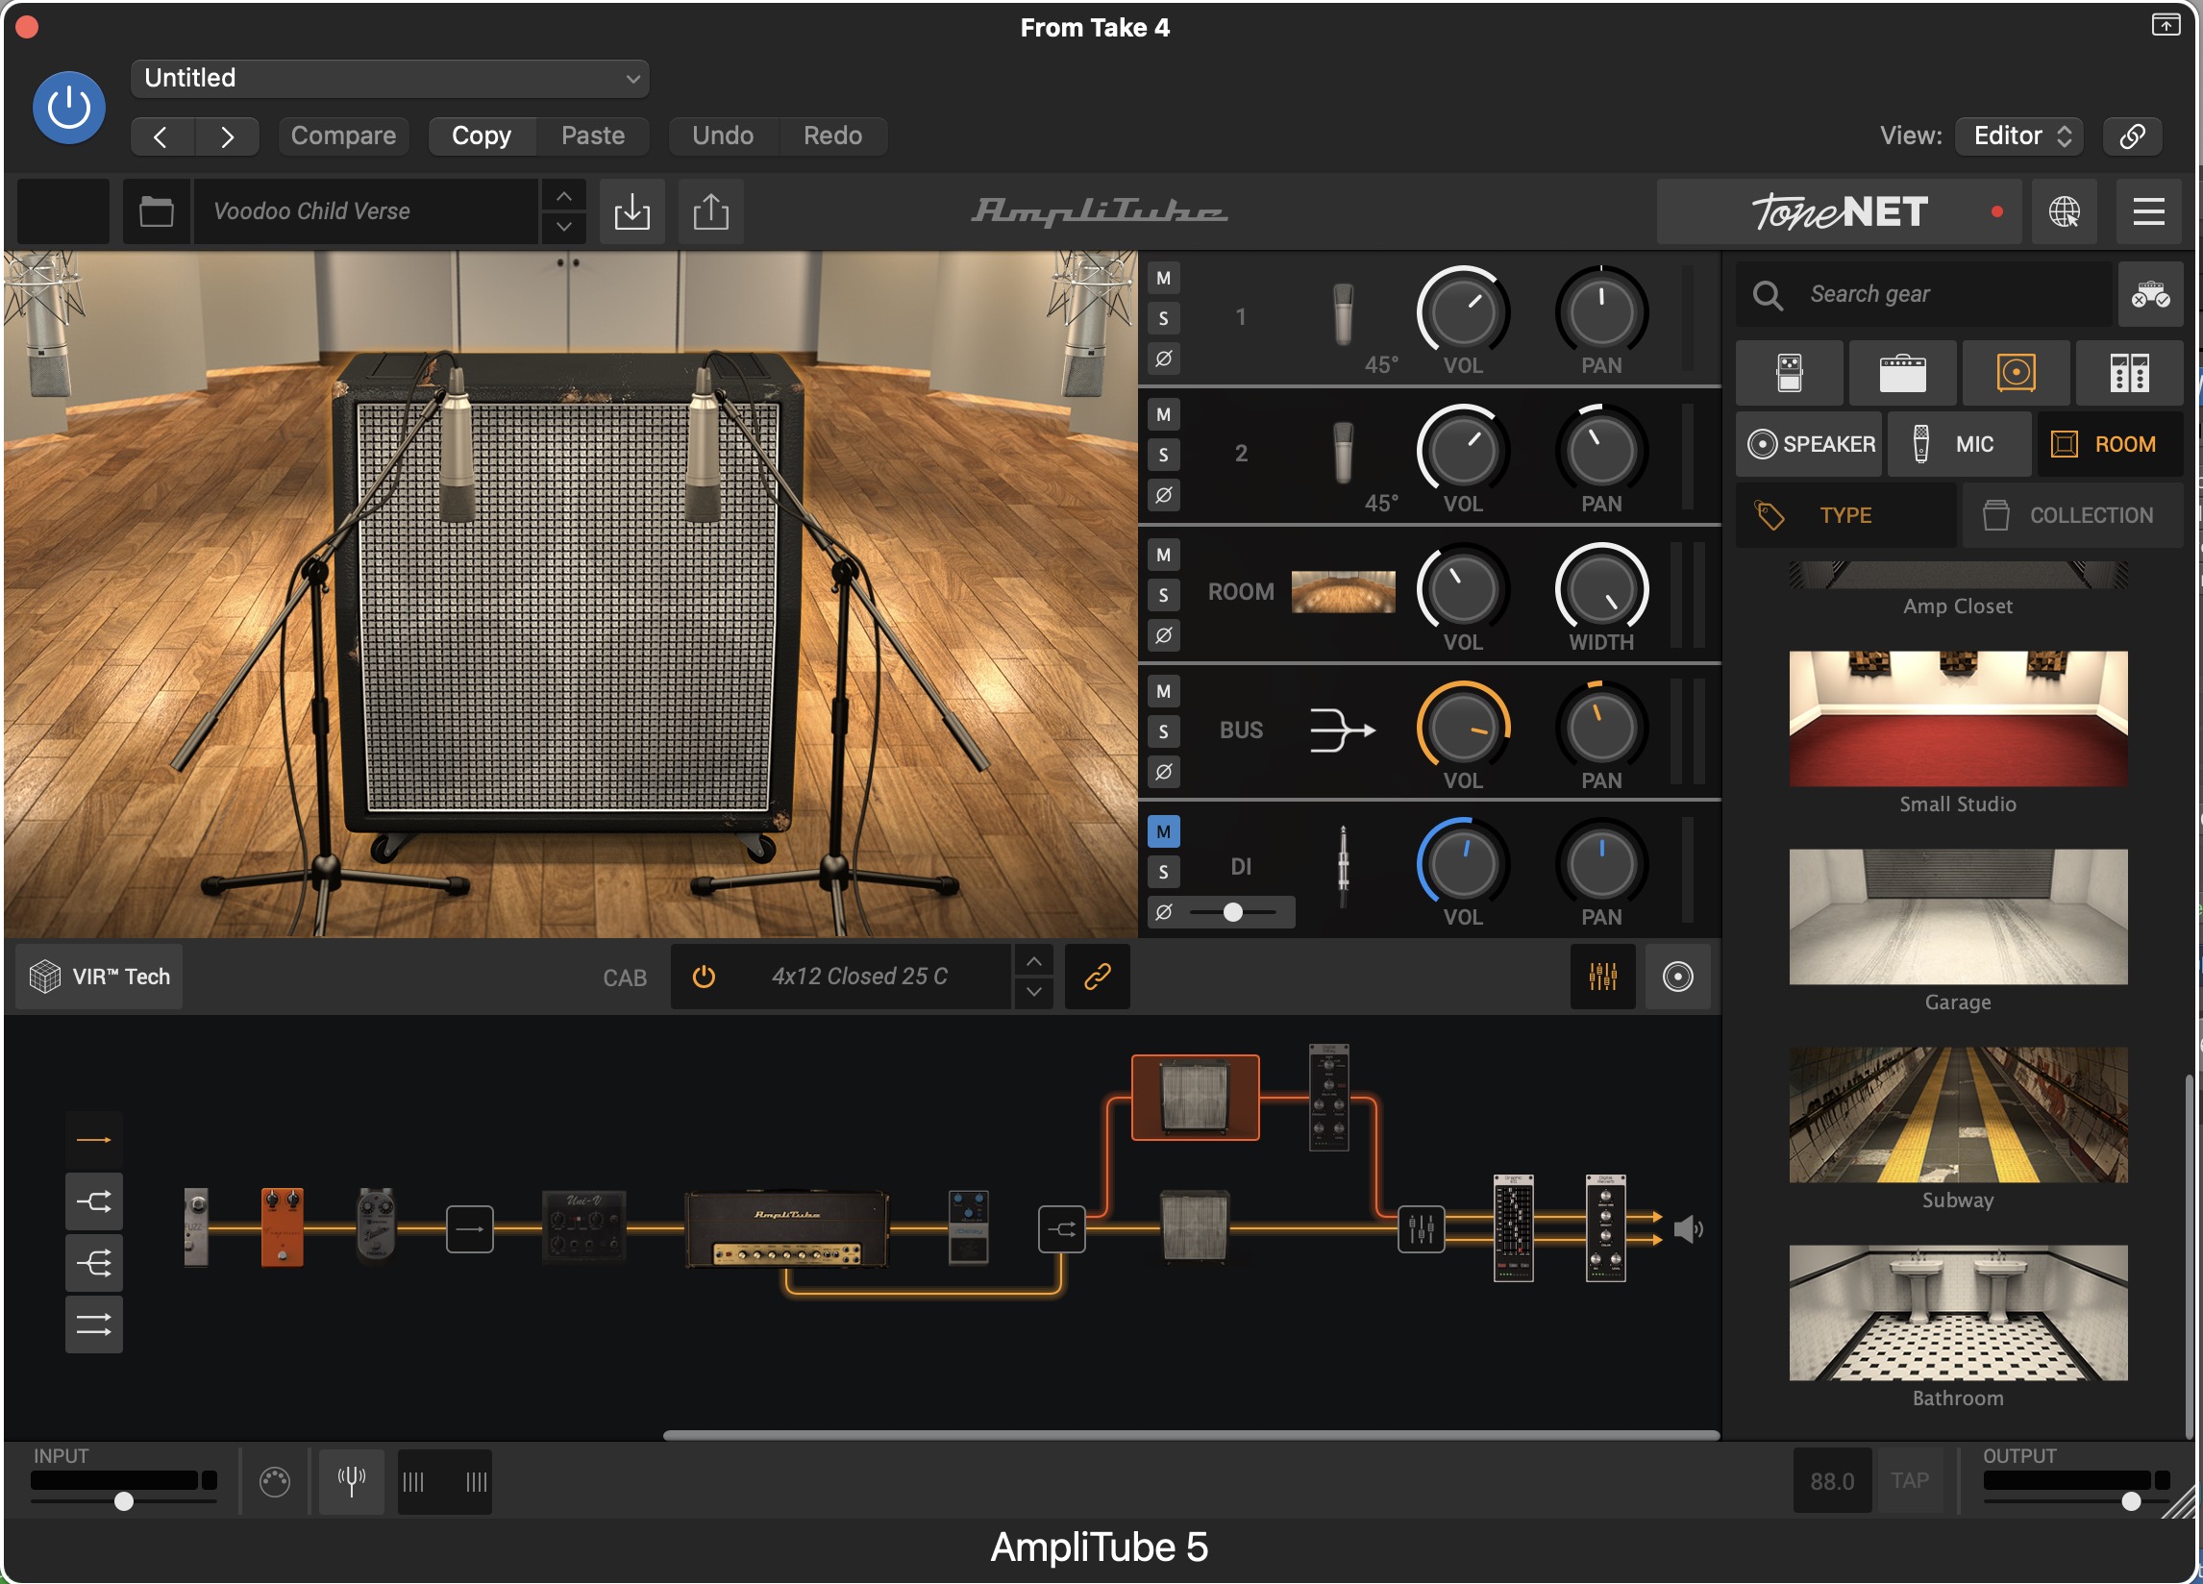Open the 4x12 Closed 25 C cab selector
The height and width of the screenshot is (1584, 2203).
858,976
